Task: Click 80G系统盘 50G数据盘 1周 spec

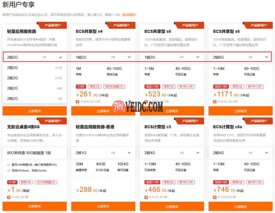Action: 29,153
